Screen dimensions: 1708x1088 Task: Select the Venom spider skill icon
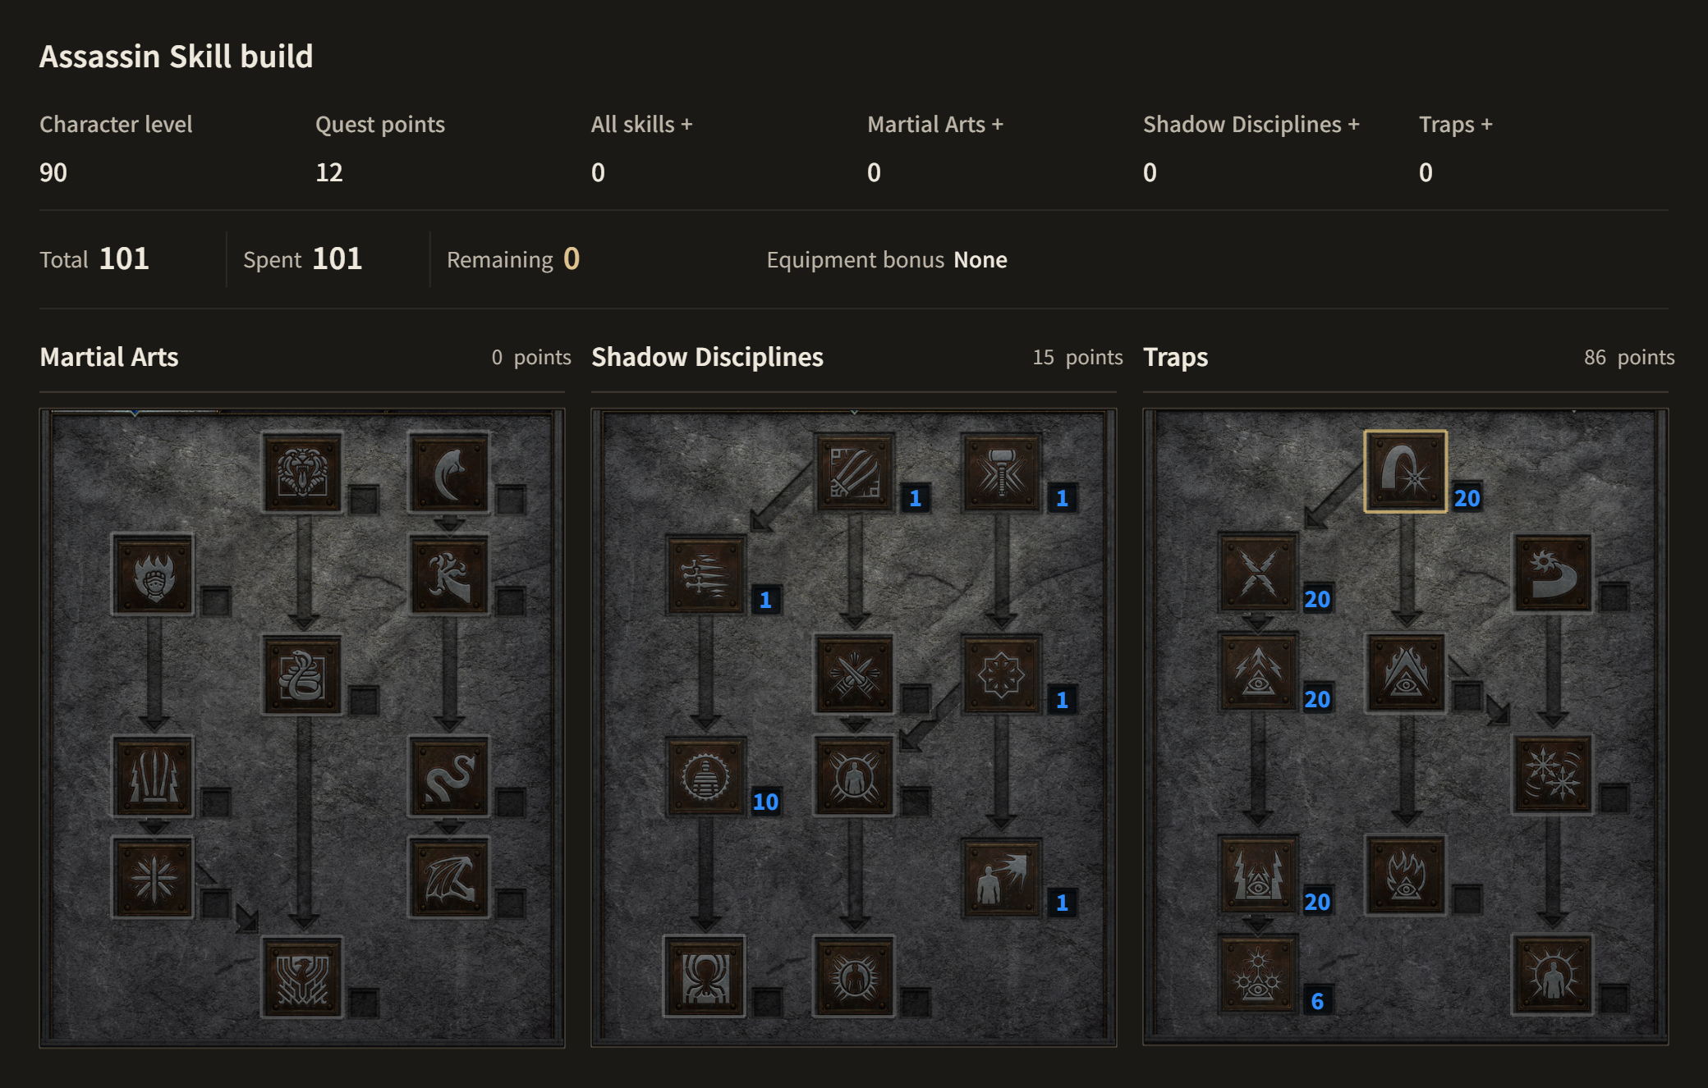pyautogui.click(x=705, y=977)
